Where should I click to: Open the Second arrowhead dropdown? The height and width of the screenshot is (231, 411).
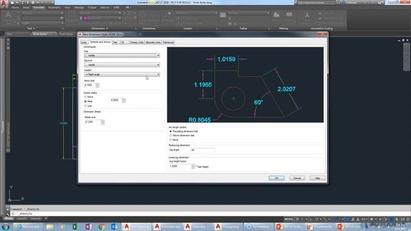pyautogui.click(x=122, y=65)
